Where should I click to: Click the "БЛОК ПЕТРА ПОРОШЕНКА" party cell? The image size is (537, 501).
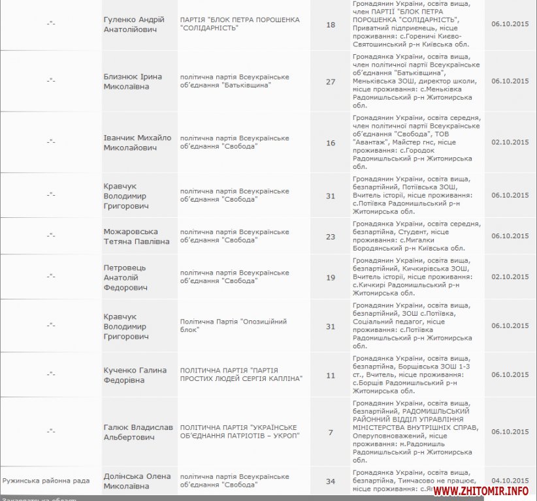(240, 24)
